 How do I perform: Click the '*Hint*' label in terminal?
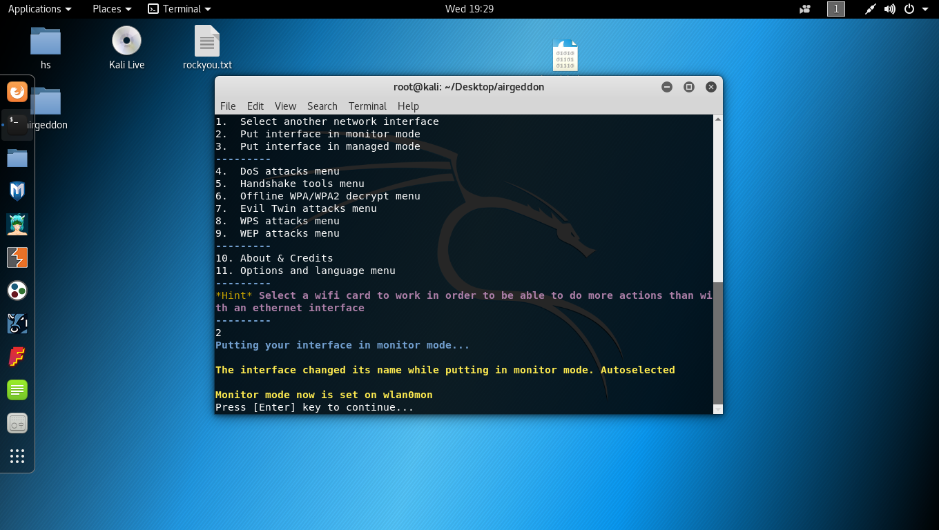pos(234,295)
